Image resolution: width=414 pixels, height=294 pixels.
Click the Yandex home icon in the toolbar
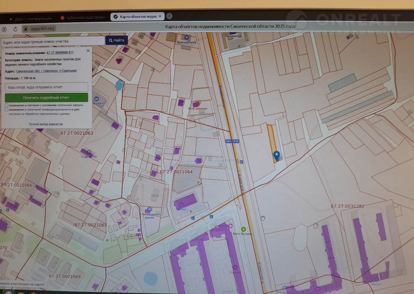[5, 29]
